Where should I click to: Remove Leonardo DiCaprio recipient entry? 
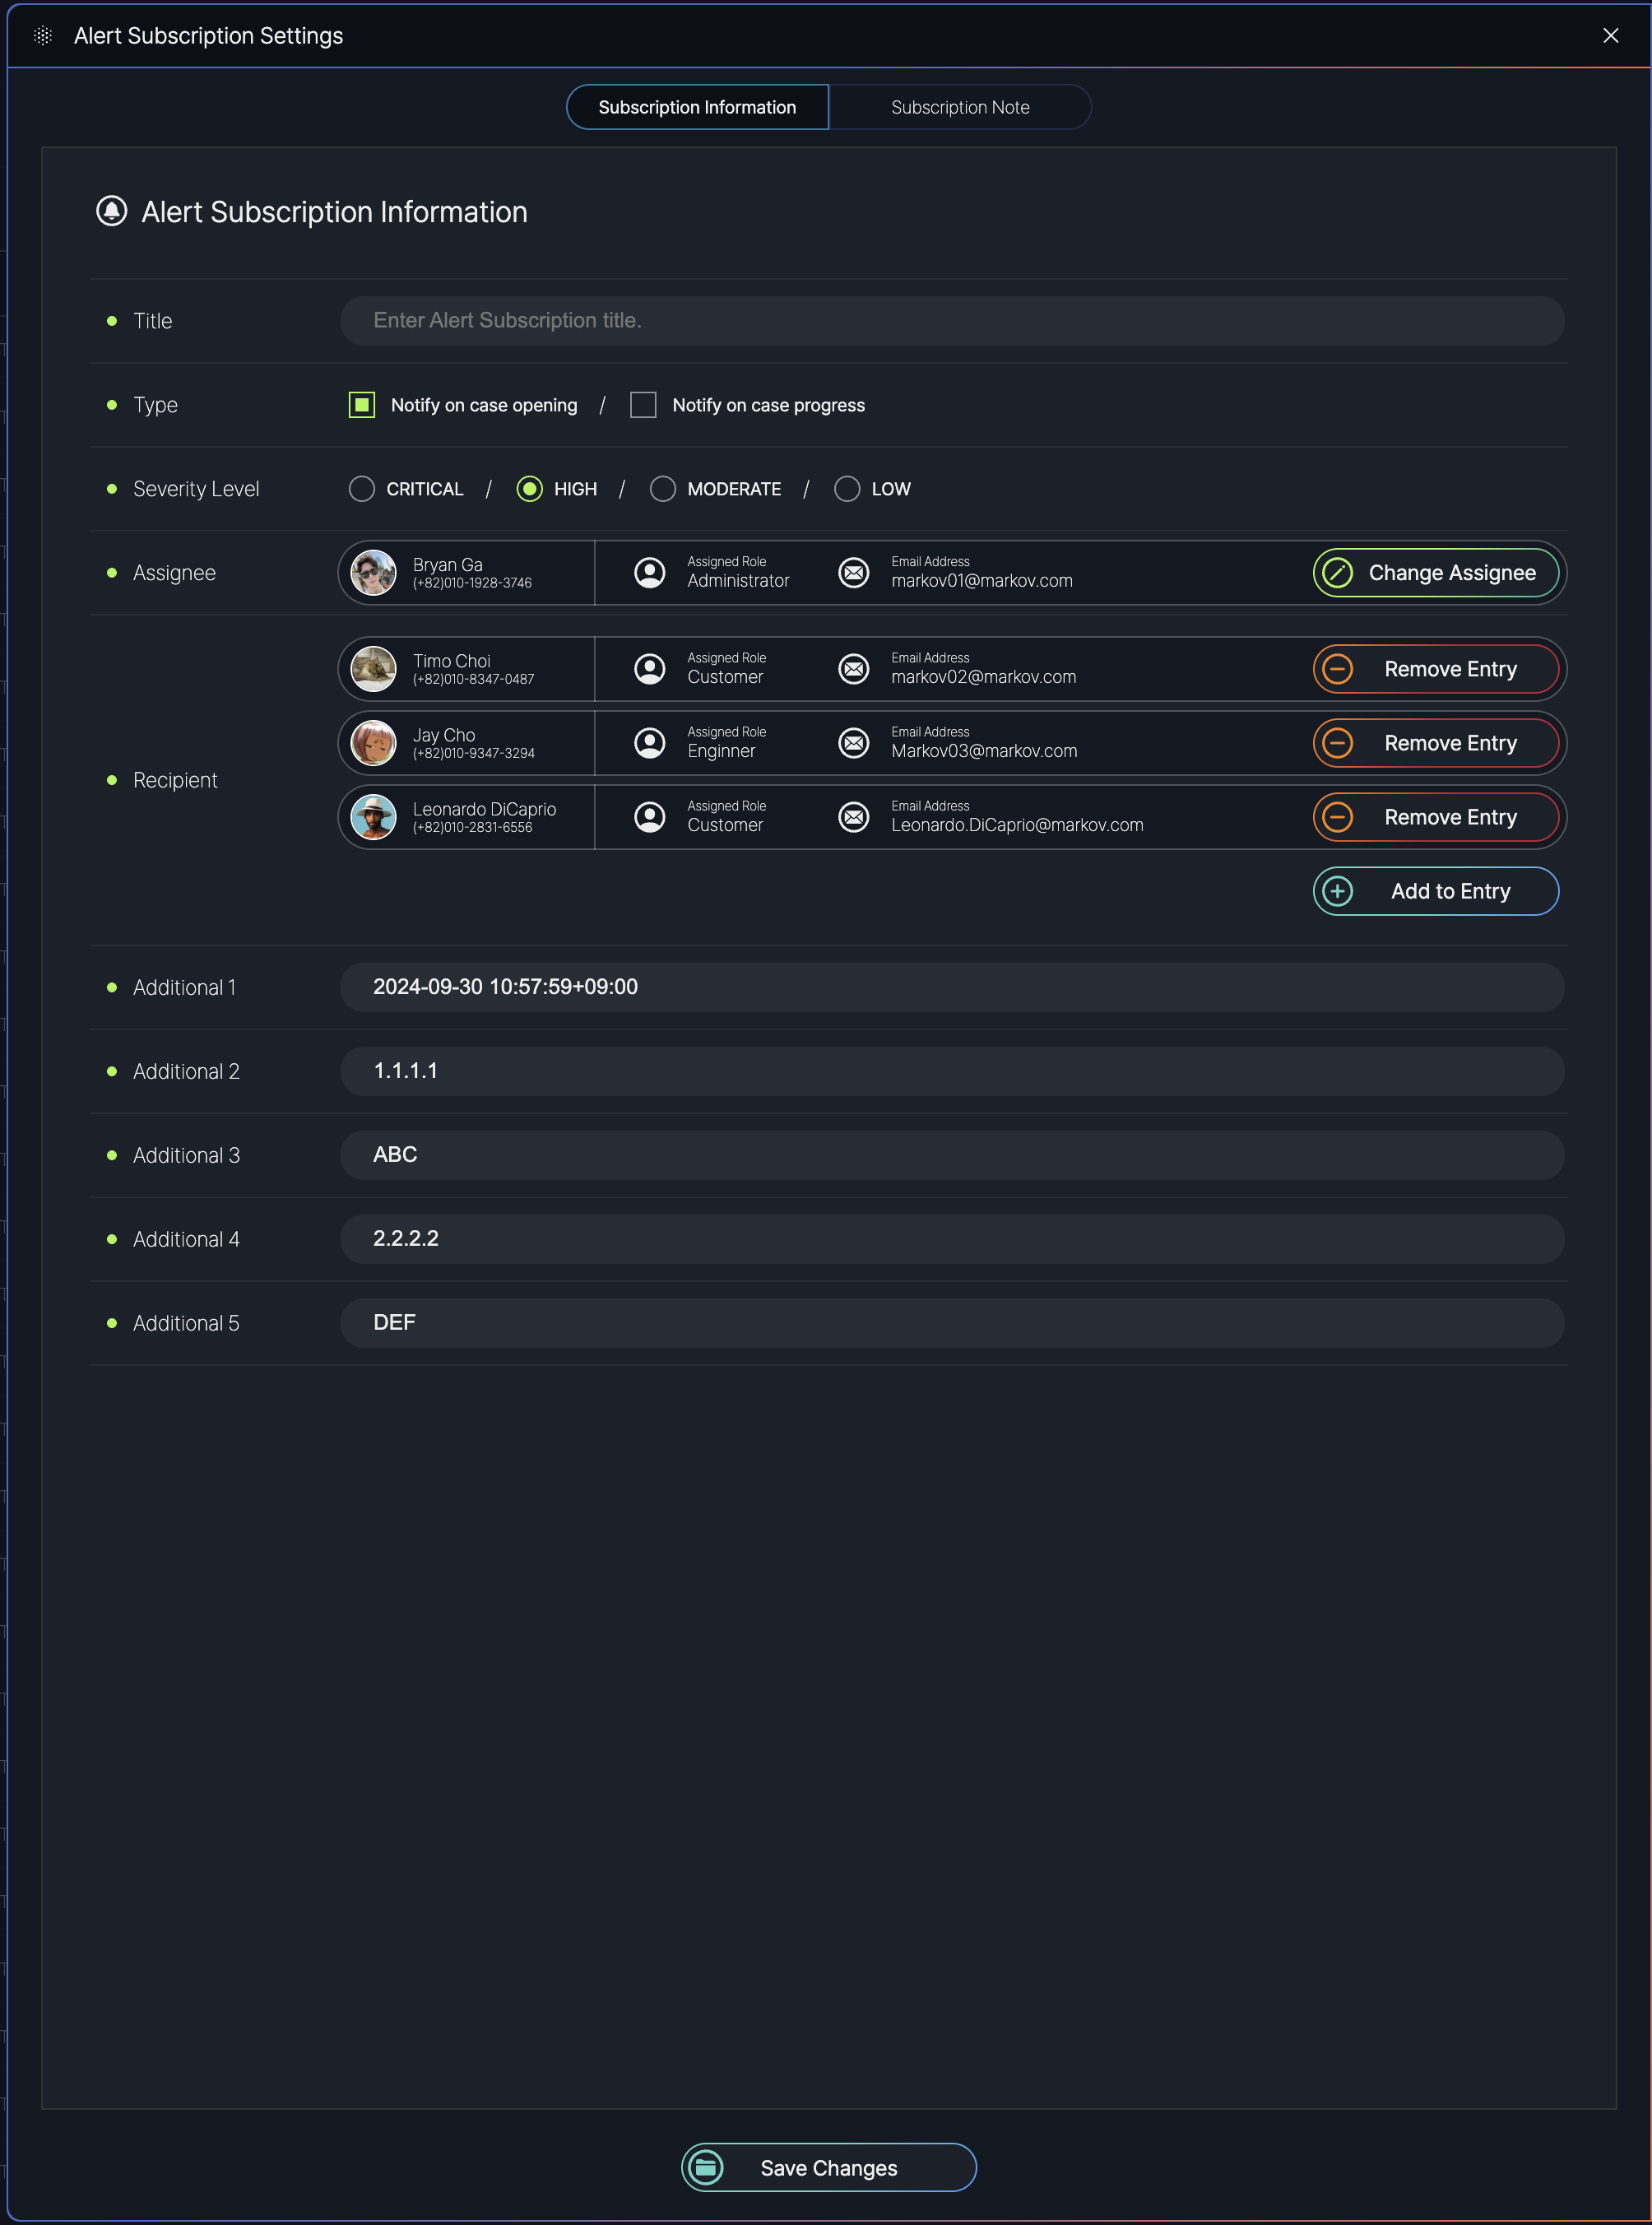coord(1435,817)
